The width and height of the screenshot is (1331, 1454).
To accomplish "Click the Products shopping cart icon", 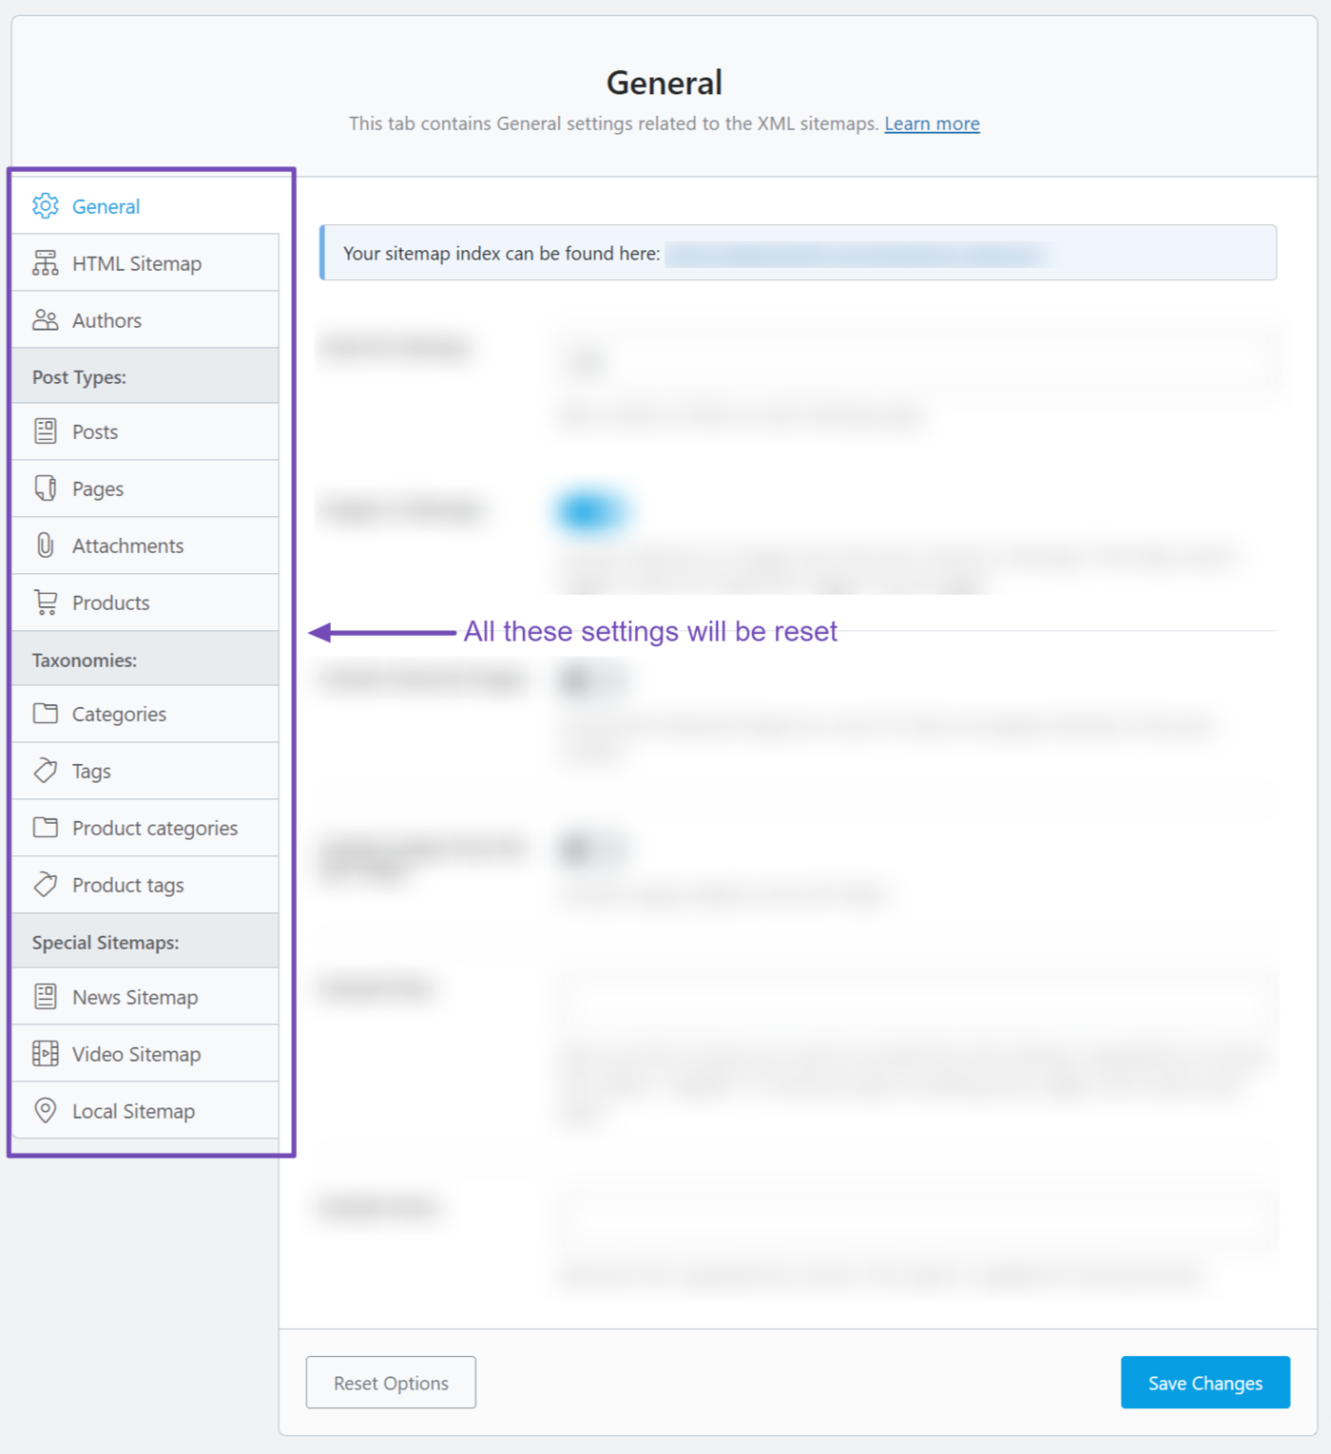I will click(x=45, y=603).
